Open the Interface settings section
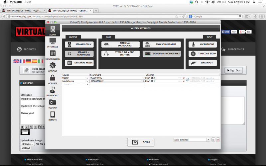 (53, 42)
